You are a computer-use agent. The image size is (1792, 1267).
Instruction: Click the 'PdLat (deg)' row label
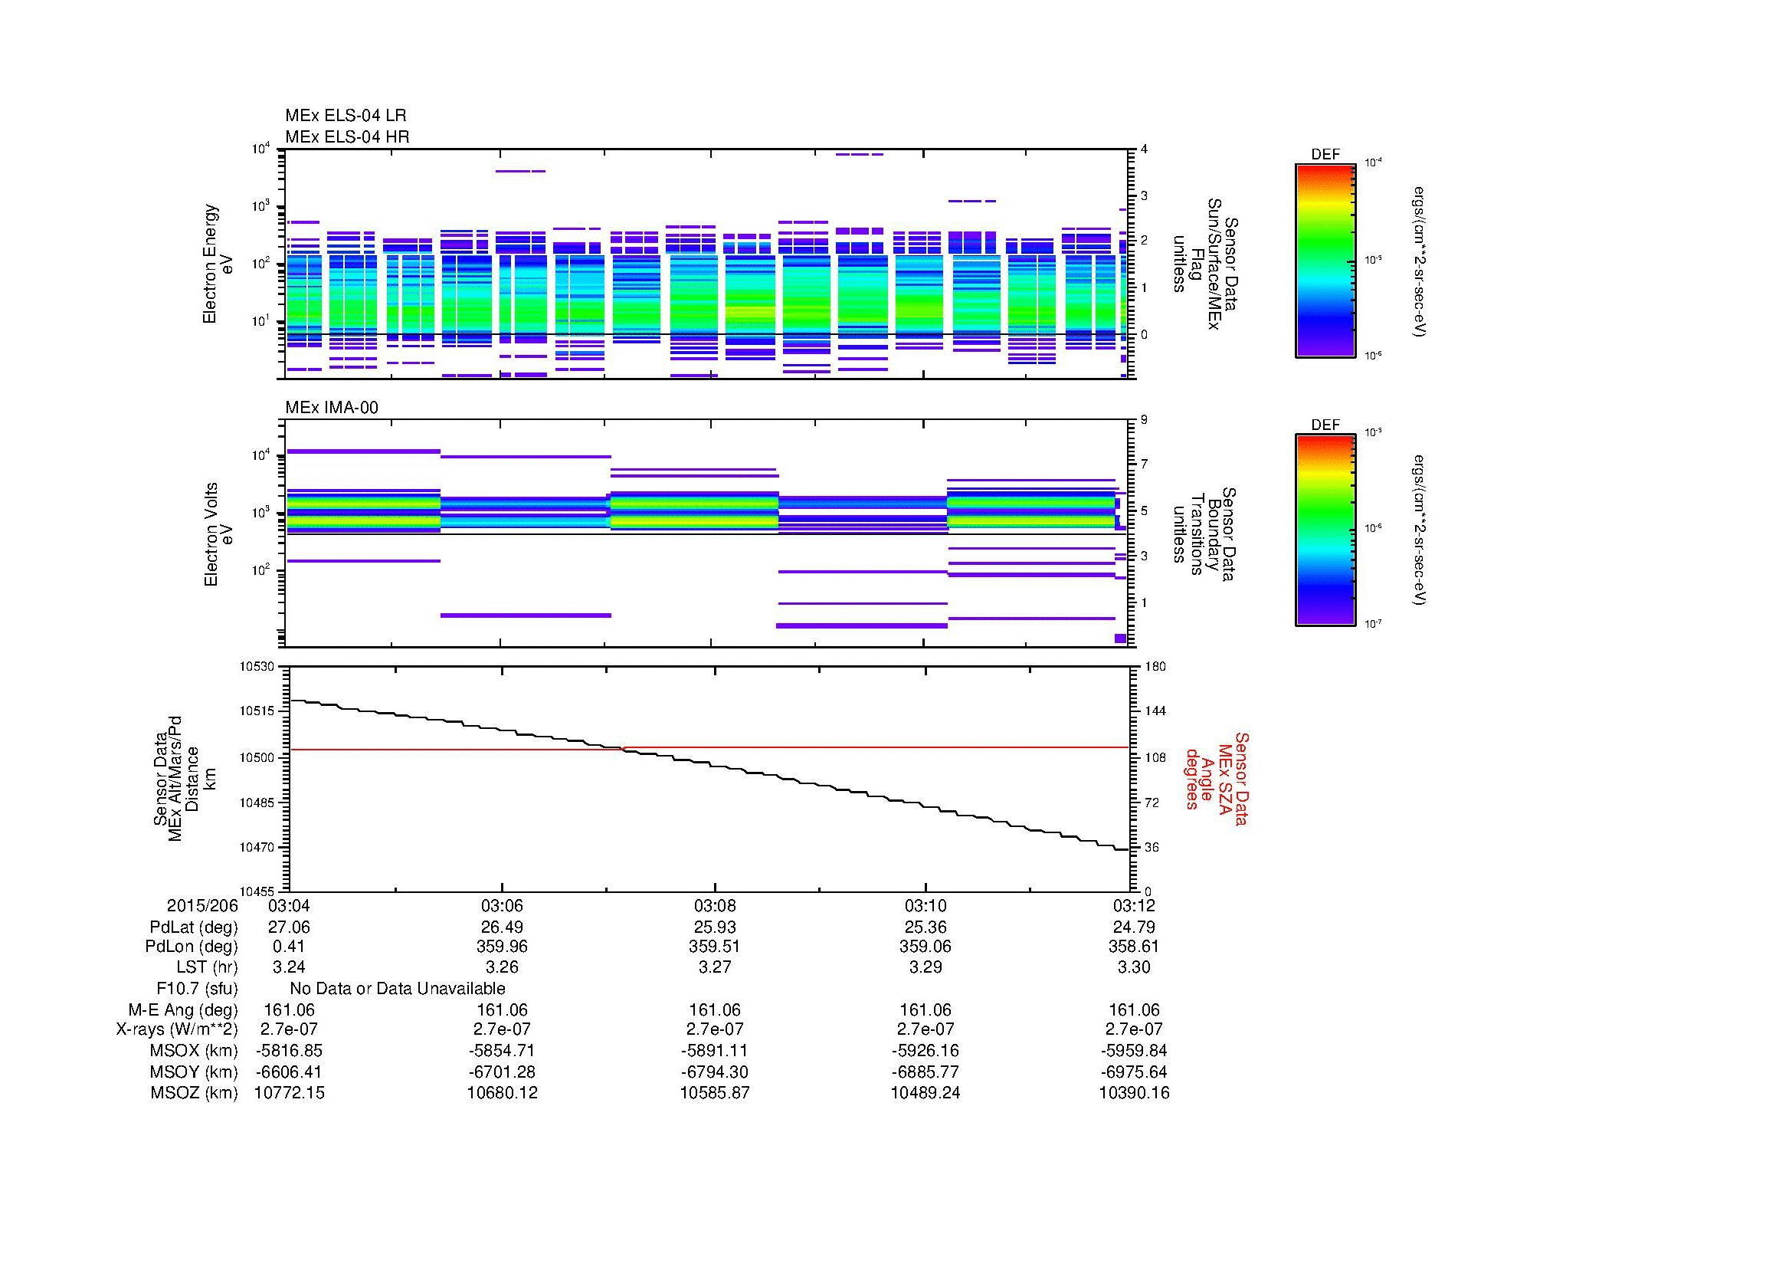point(194,927)
